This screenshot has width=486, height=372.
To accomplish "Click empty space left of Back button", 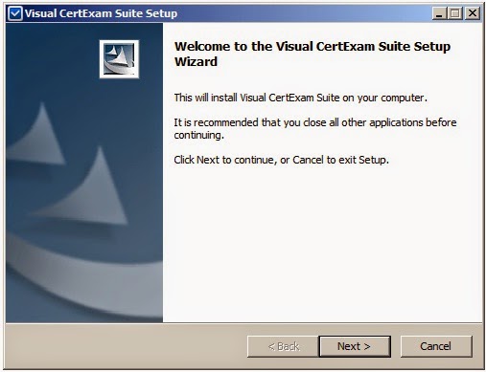I will [127, 346].
